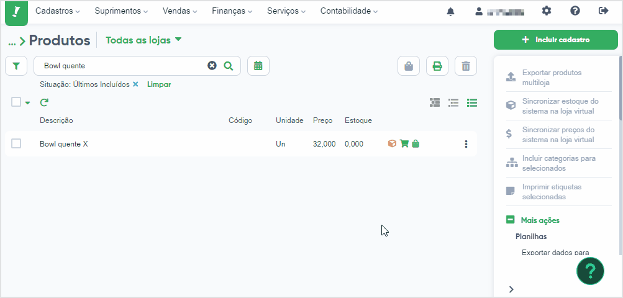623x298 pixels.
Task: Click the price value 32,000
Action: (324, 144)
